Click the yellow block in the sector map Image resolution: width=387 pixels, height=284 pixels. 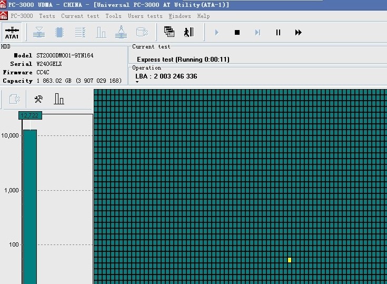290,260
